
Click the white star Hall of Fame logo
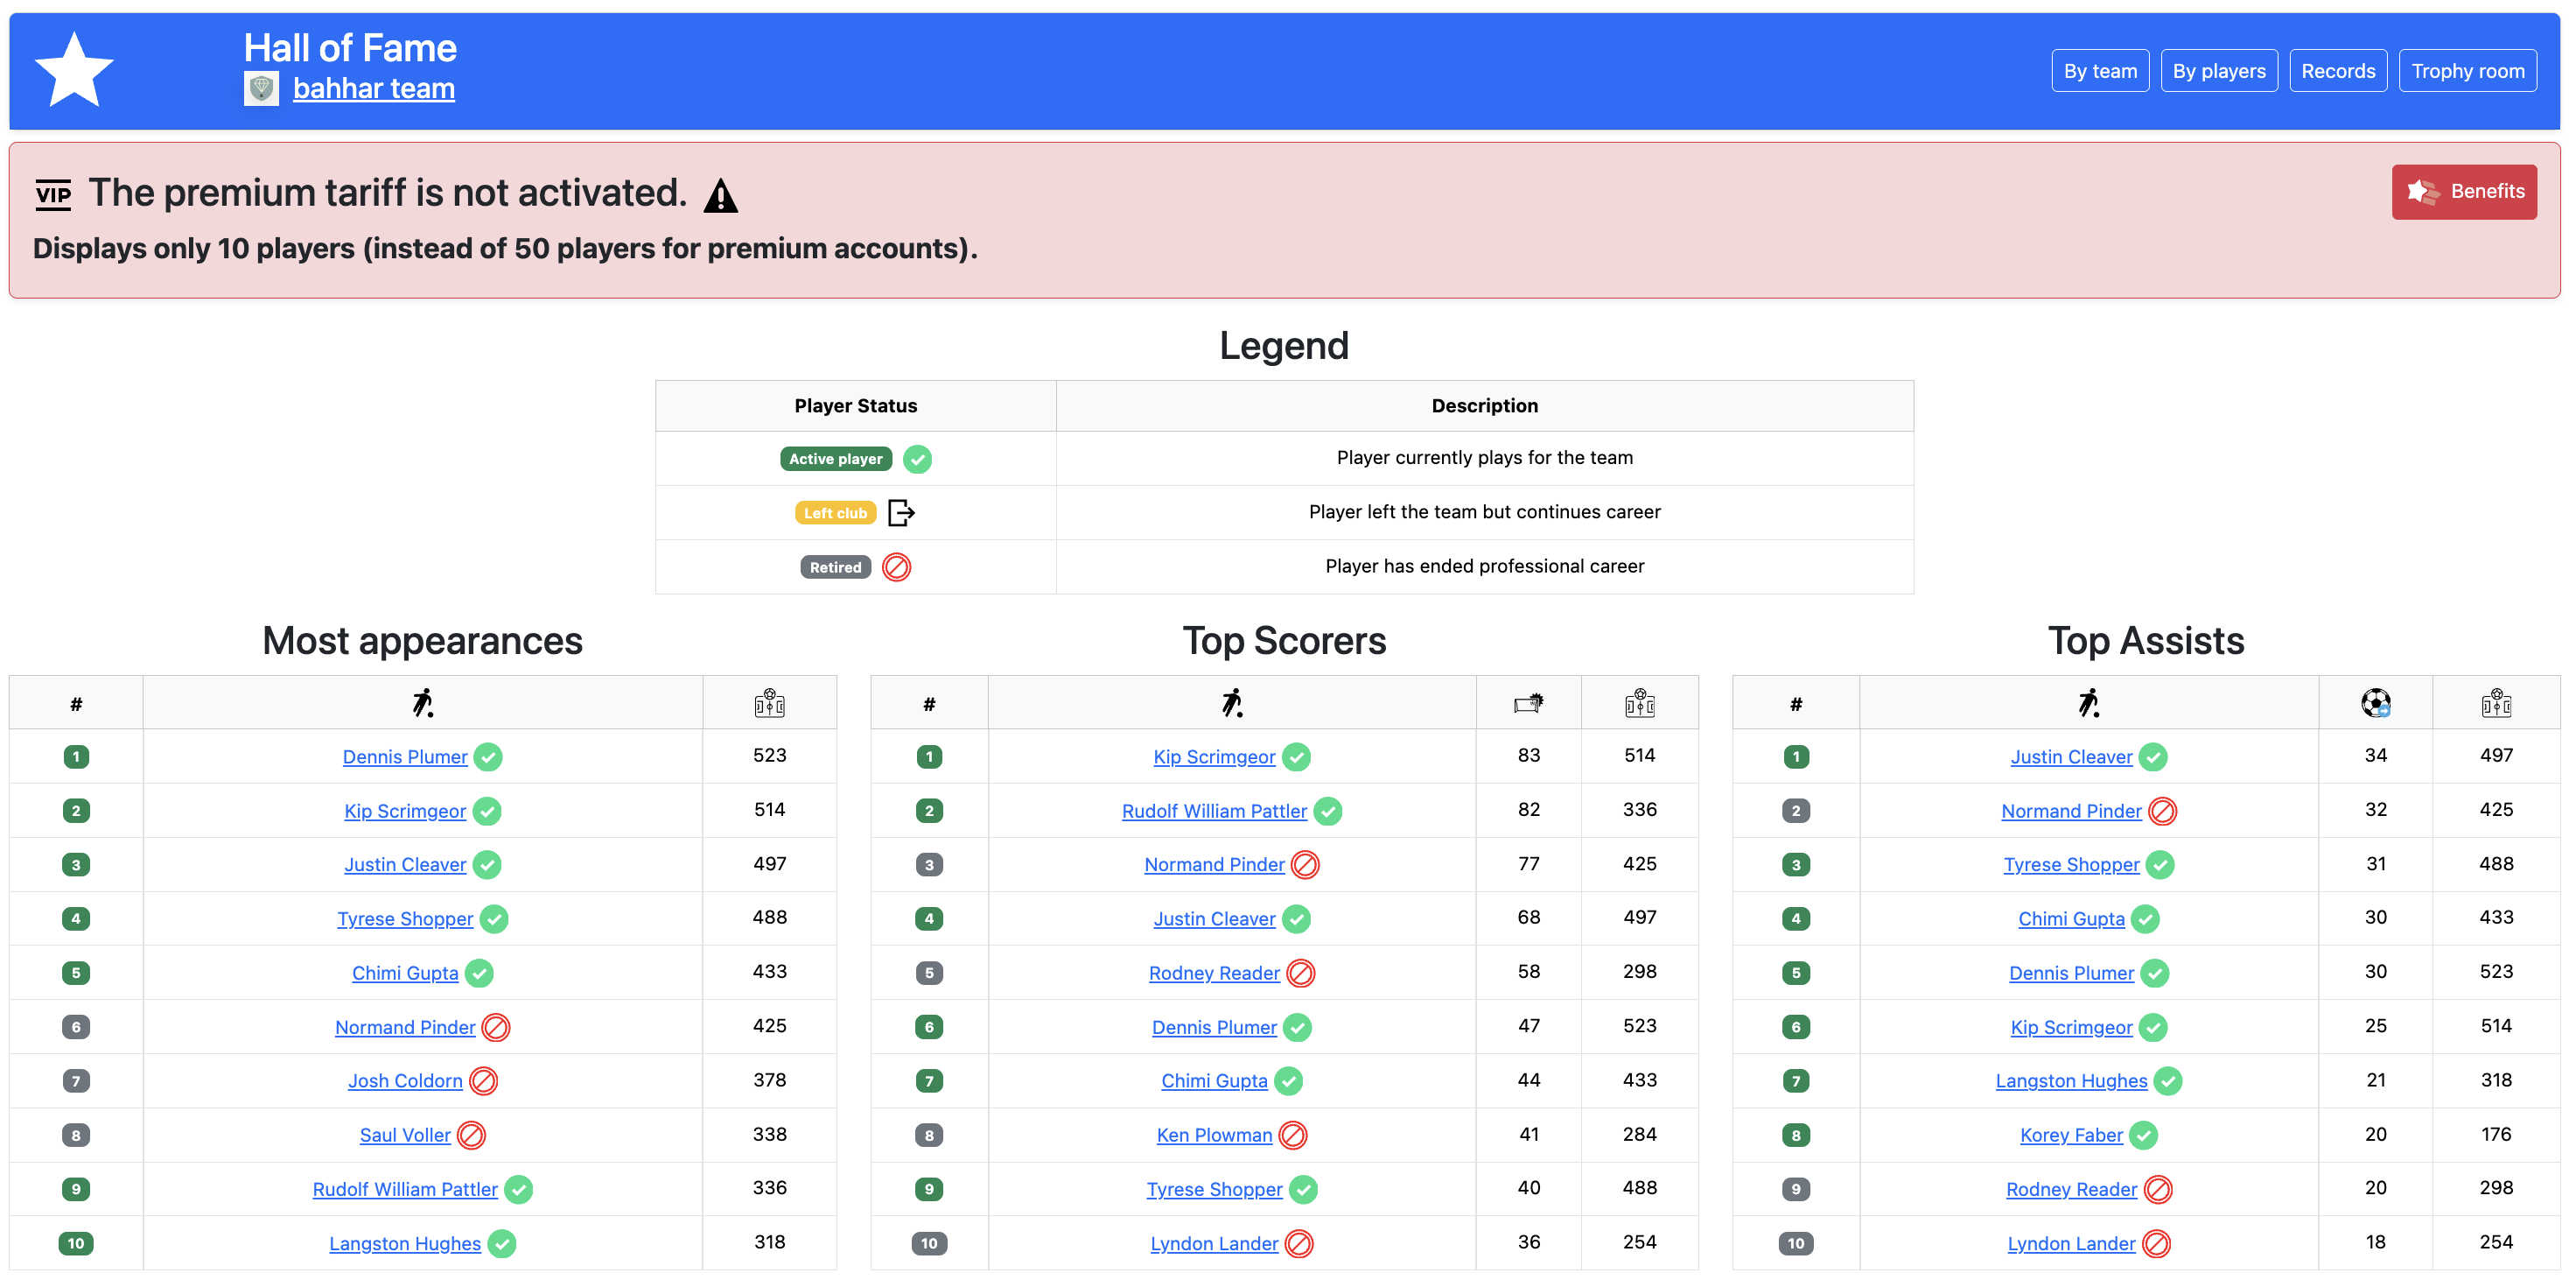pyautogui.click(x=74, y=70)
